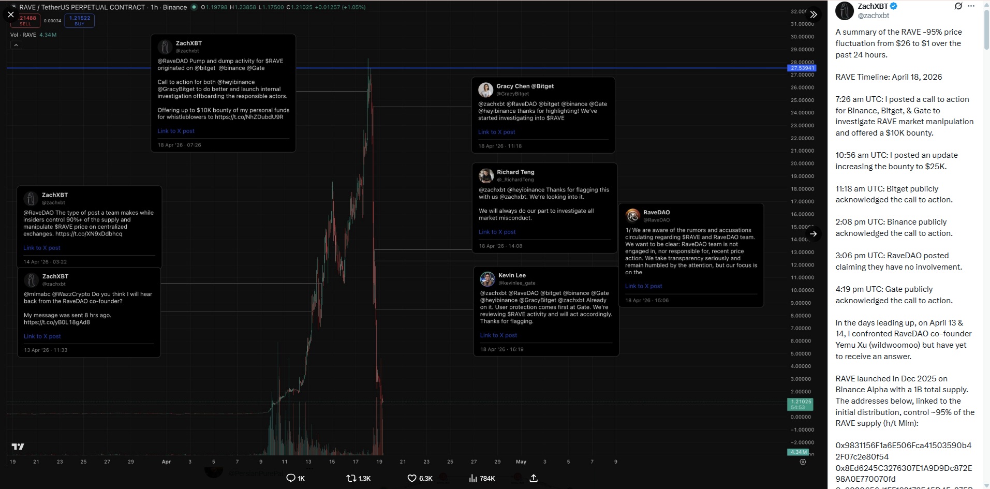Click the 'May' label on the chart time axis

coord(521,462)
